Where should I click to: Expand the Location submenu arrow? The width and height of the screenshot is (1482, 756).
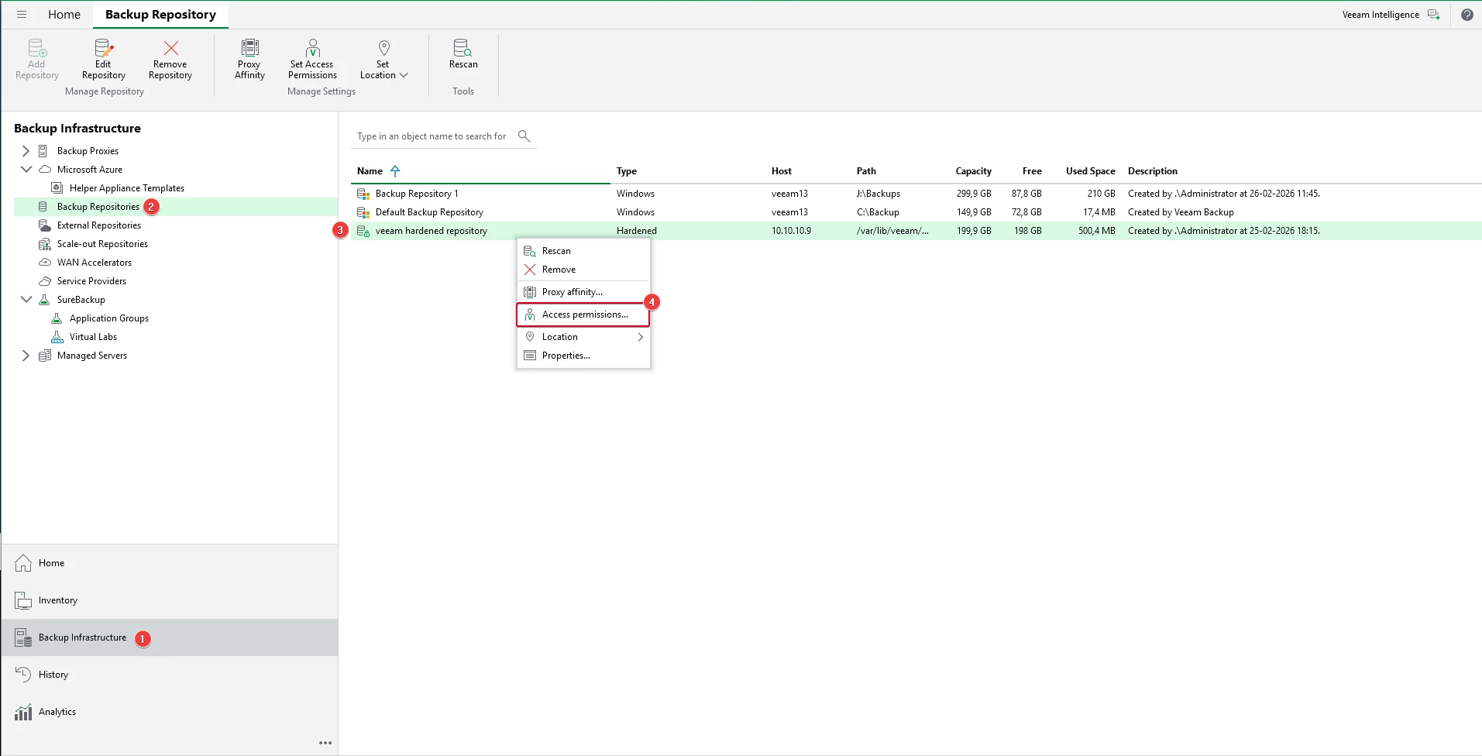click(x=641, y=337)
